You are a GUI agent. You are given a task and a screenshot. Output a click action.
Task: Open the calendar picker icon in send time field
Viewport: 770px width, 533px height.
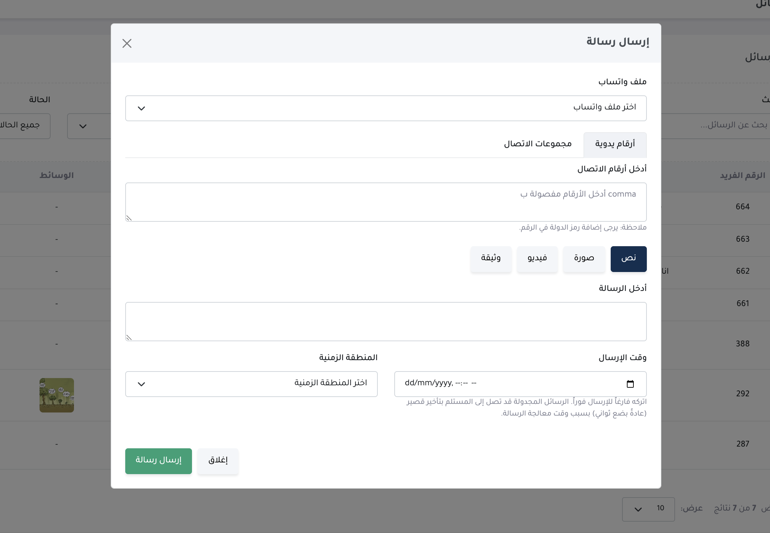coord(630,384)
